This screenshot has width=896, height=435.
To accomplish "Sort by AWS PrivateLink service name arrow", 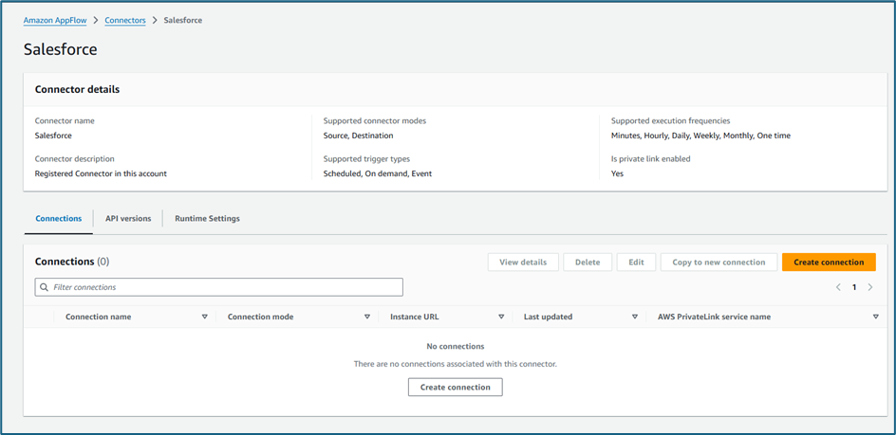I will point(876,317).
